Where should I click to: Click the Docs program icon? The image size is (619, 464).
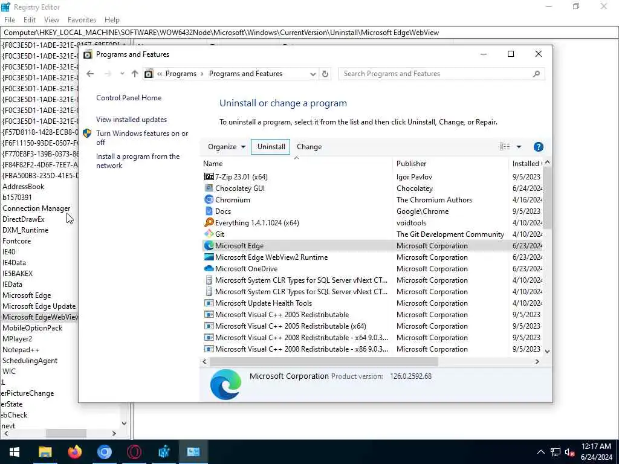209,211
